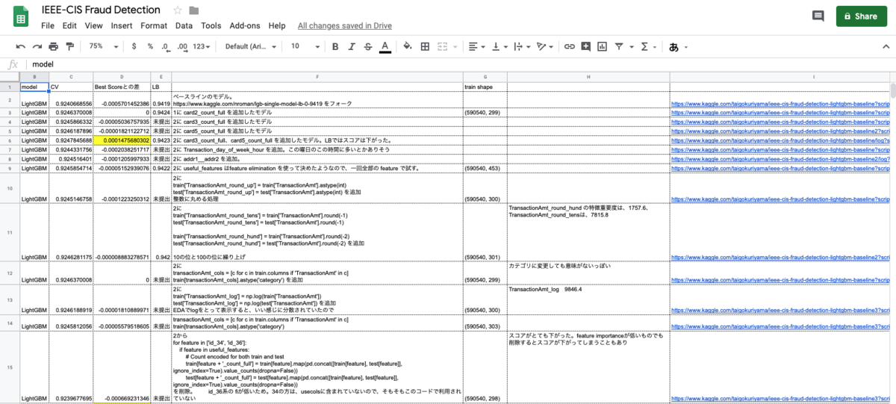Open the horizontal align dropdown
896x404 pixels.
coord(476,46)
